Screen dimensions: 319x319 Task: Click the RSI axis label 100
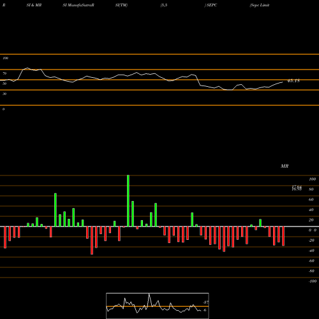click(5, 58)
